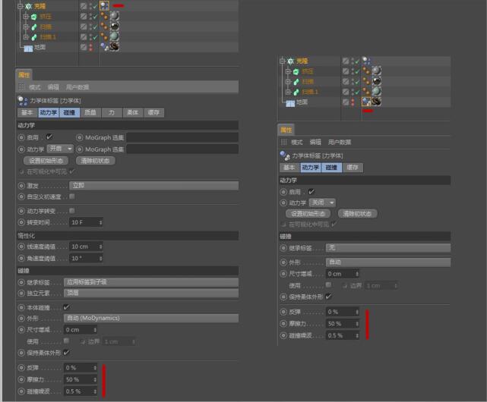
Task: Toggle the 启用 checkbox in right attributes panel
Action: pyautogui.click(x=311, y=191)
